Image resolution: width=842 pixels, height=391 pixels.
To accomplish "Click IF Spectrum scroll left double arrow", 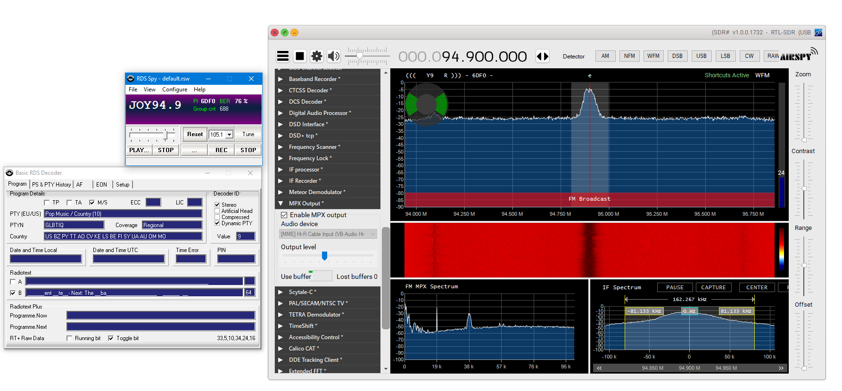I will point(599,368).
